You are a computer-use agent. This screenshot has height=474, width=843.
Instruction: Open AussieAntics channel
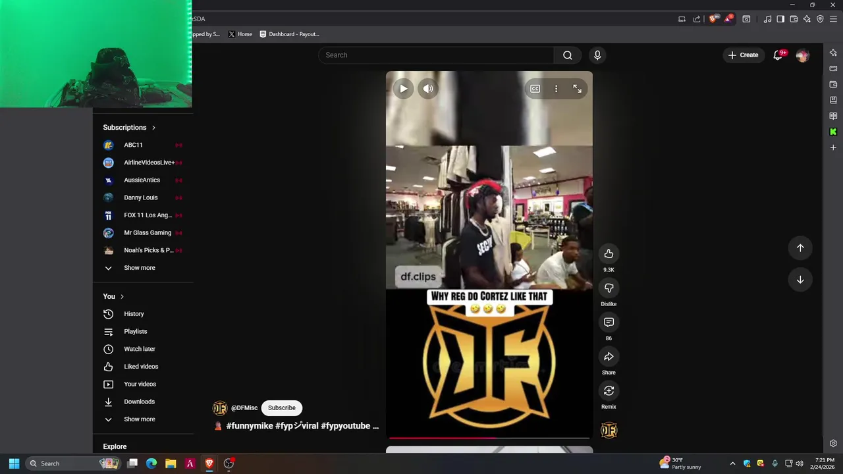[144, 180]
